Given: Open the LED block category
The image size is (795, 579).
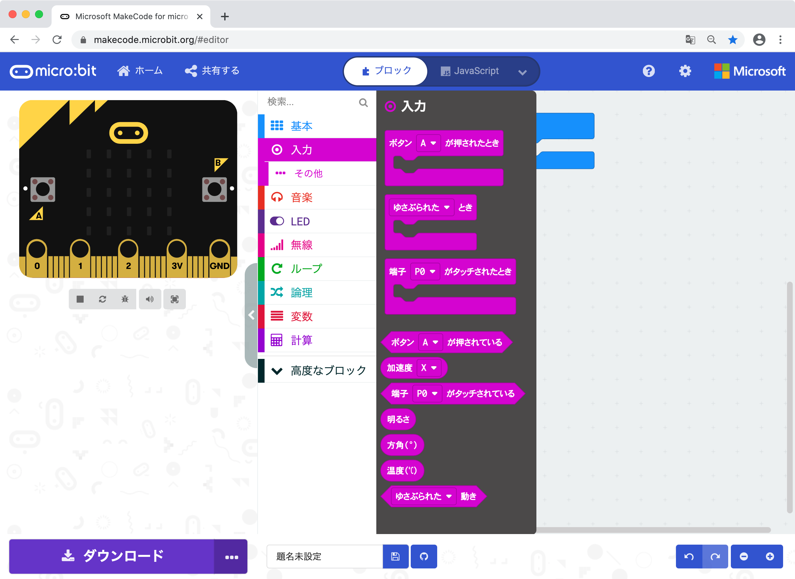Looking at the screenshot, I should pyautogui.click(x=317, y=221).
